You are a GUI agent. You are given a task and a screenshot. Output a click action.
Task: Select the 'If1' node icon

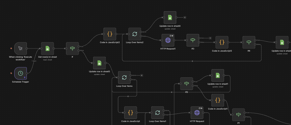(238, 115)
